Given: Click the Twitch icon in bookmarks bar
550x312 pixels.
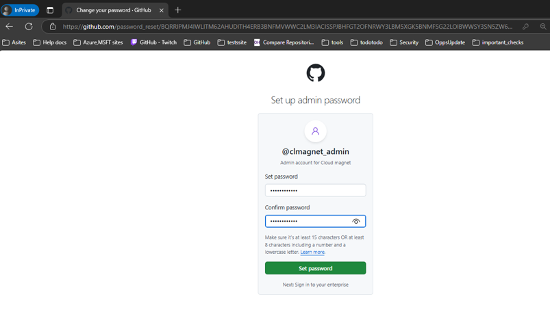Looking at the screenshot, I should click(134, 42).
